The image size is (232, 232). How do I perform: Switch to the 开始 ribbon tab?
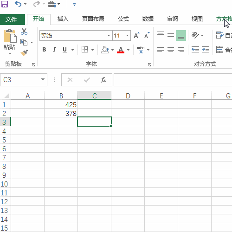pos(39,19)
